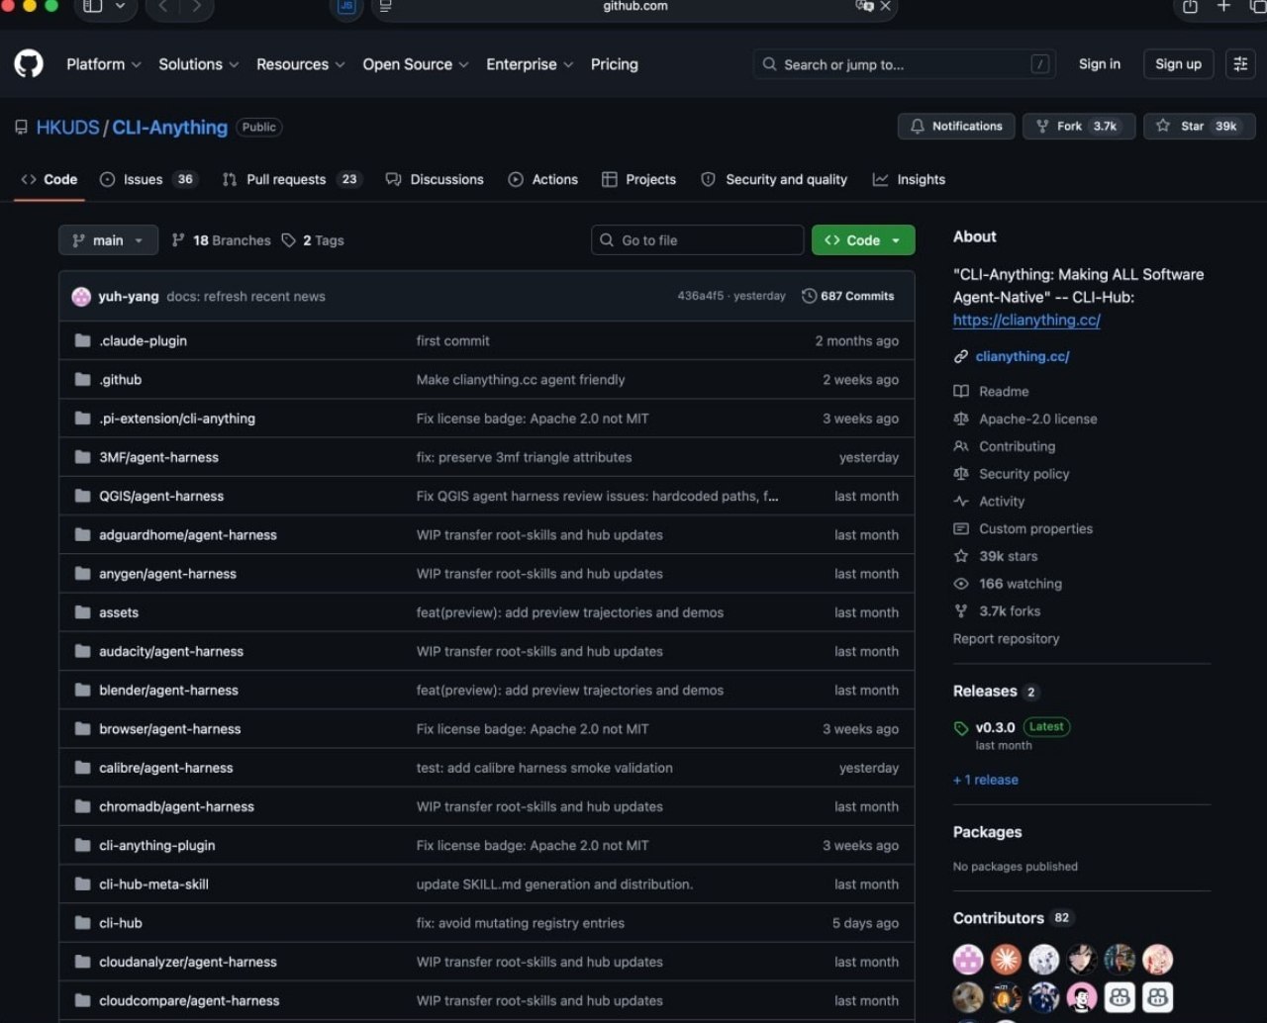Click the scales icon beside Apache-2.0 license
Viewport: 1267px width, 1023px height.
(960, 419)
